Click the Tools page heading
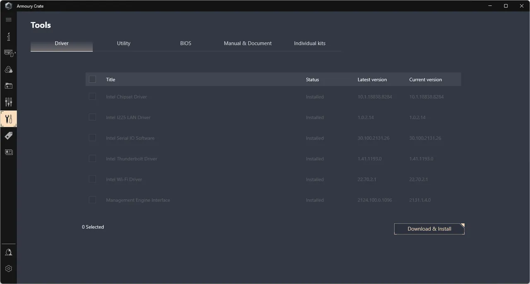Viewport: 530px width, 284px height. (x=41, y=25)
